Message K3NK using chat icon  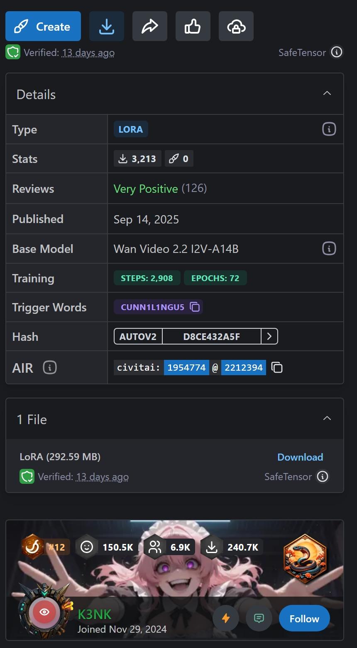pos(259,619)
